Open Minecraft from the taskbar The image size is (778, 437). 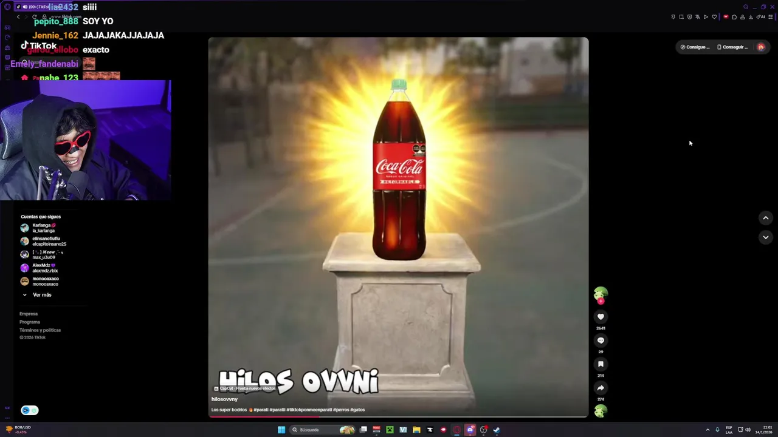(390, 430)
